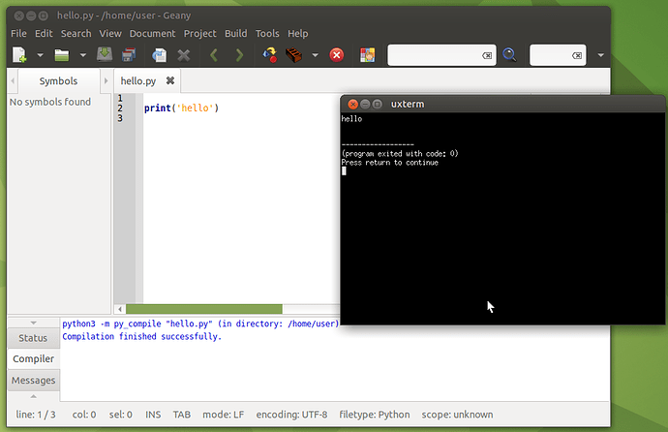Image resolution: width=668 pixels, height=432 pixels.
Task: Click the 'encoding: UTF-8' status entry
Action: [x=291, y=415]
